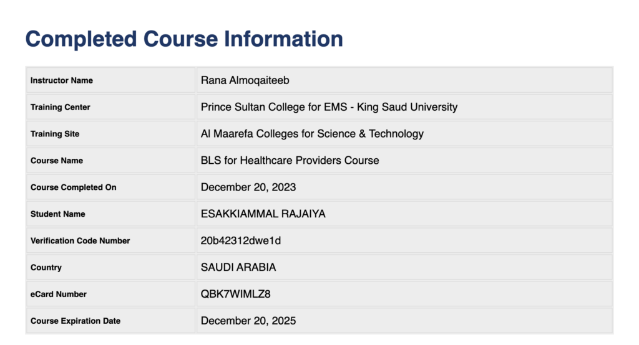Select the December 20, 2023 completion date
The width and height of the screenshot is (639, 345).
(x=248, y=187)
